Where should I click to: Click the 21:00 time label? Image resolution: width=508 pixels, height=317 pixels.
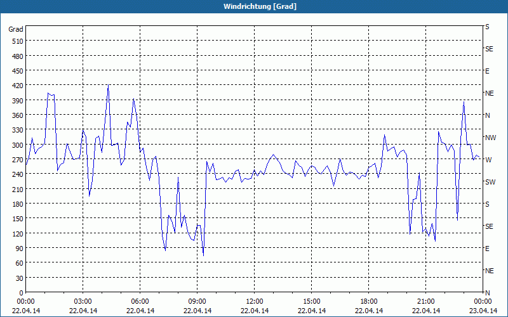(425, 302)
